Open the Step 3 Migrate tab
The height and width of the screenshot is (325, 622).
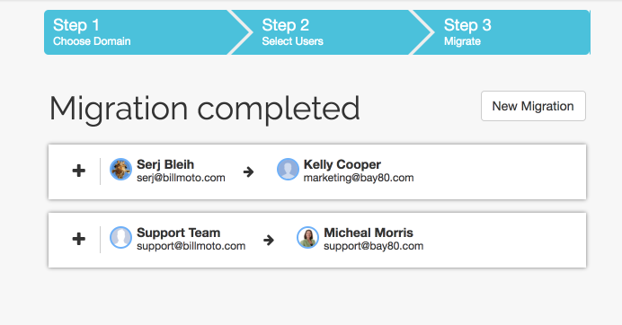point(502,32)
